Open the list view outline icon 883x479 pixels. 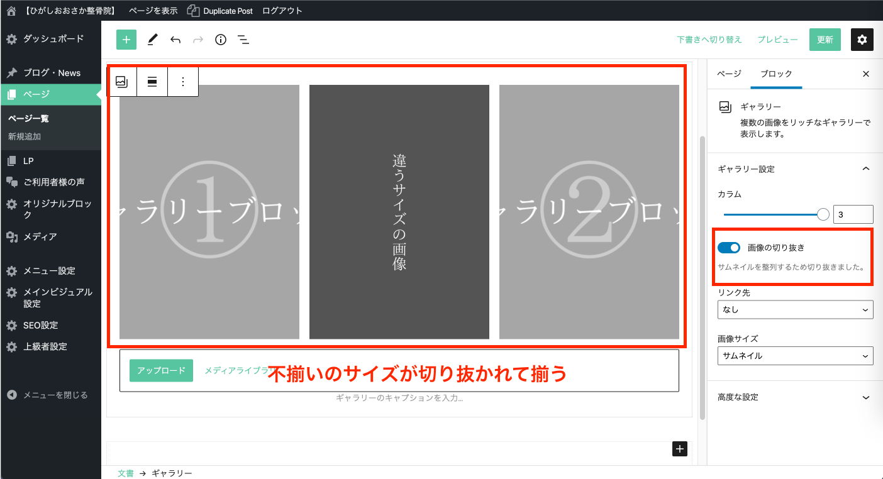[243, 40]
